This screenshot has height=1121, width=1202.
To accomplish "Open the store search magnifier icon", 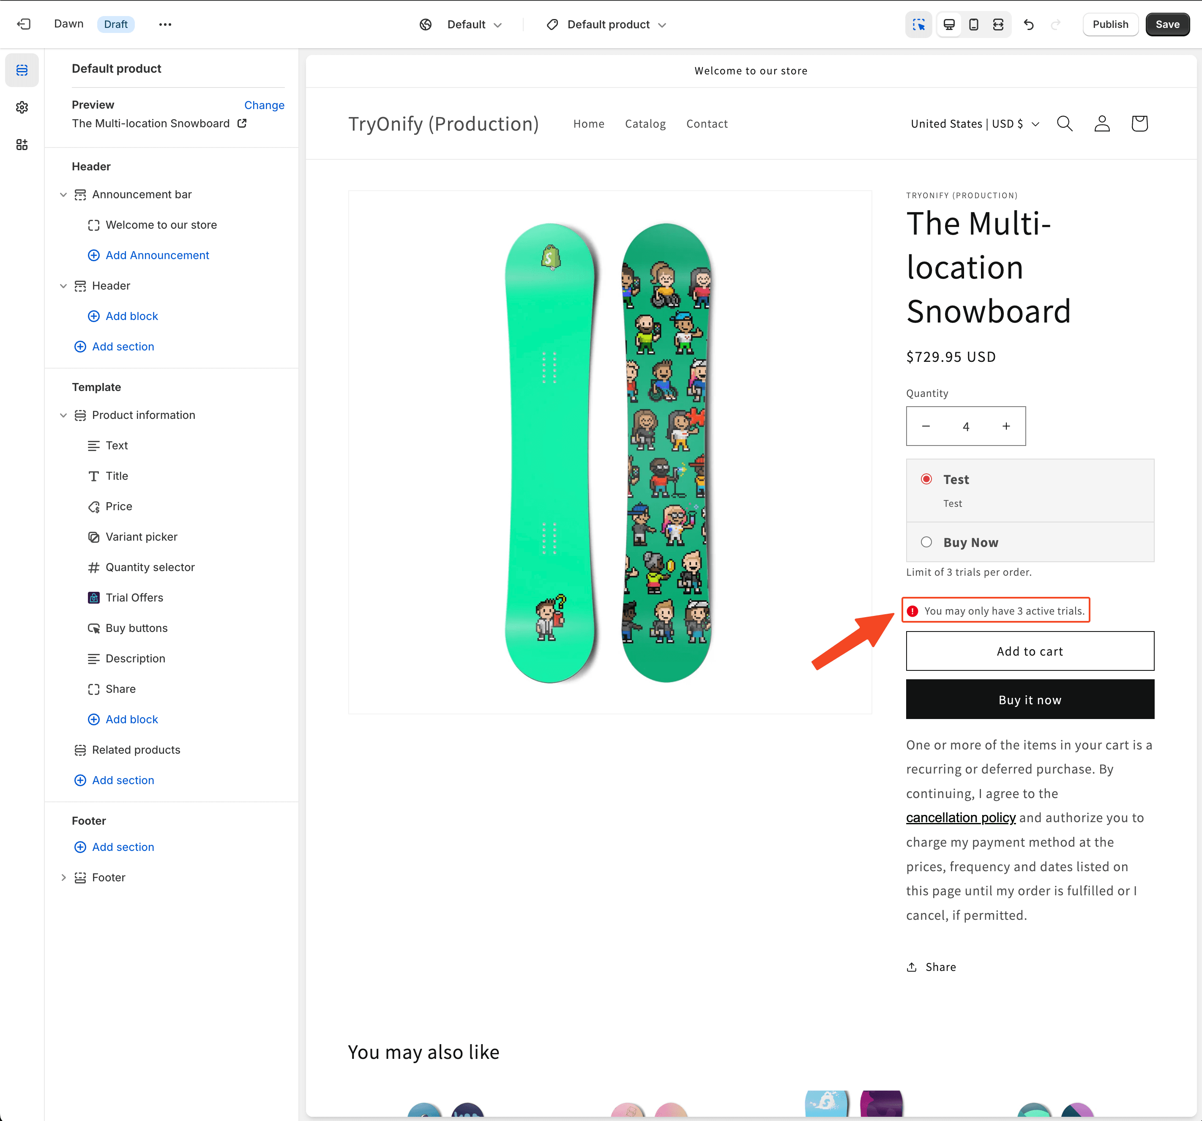I will coord(1065,123).
